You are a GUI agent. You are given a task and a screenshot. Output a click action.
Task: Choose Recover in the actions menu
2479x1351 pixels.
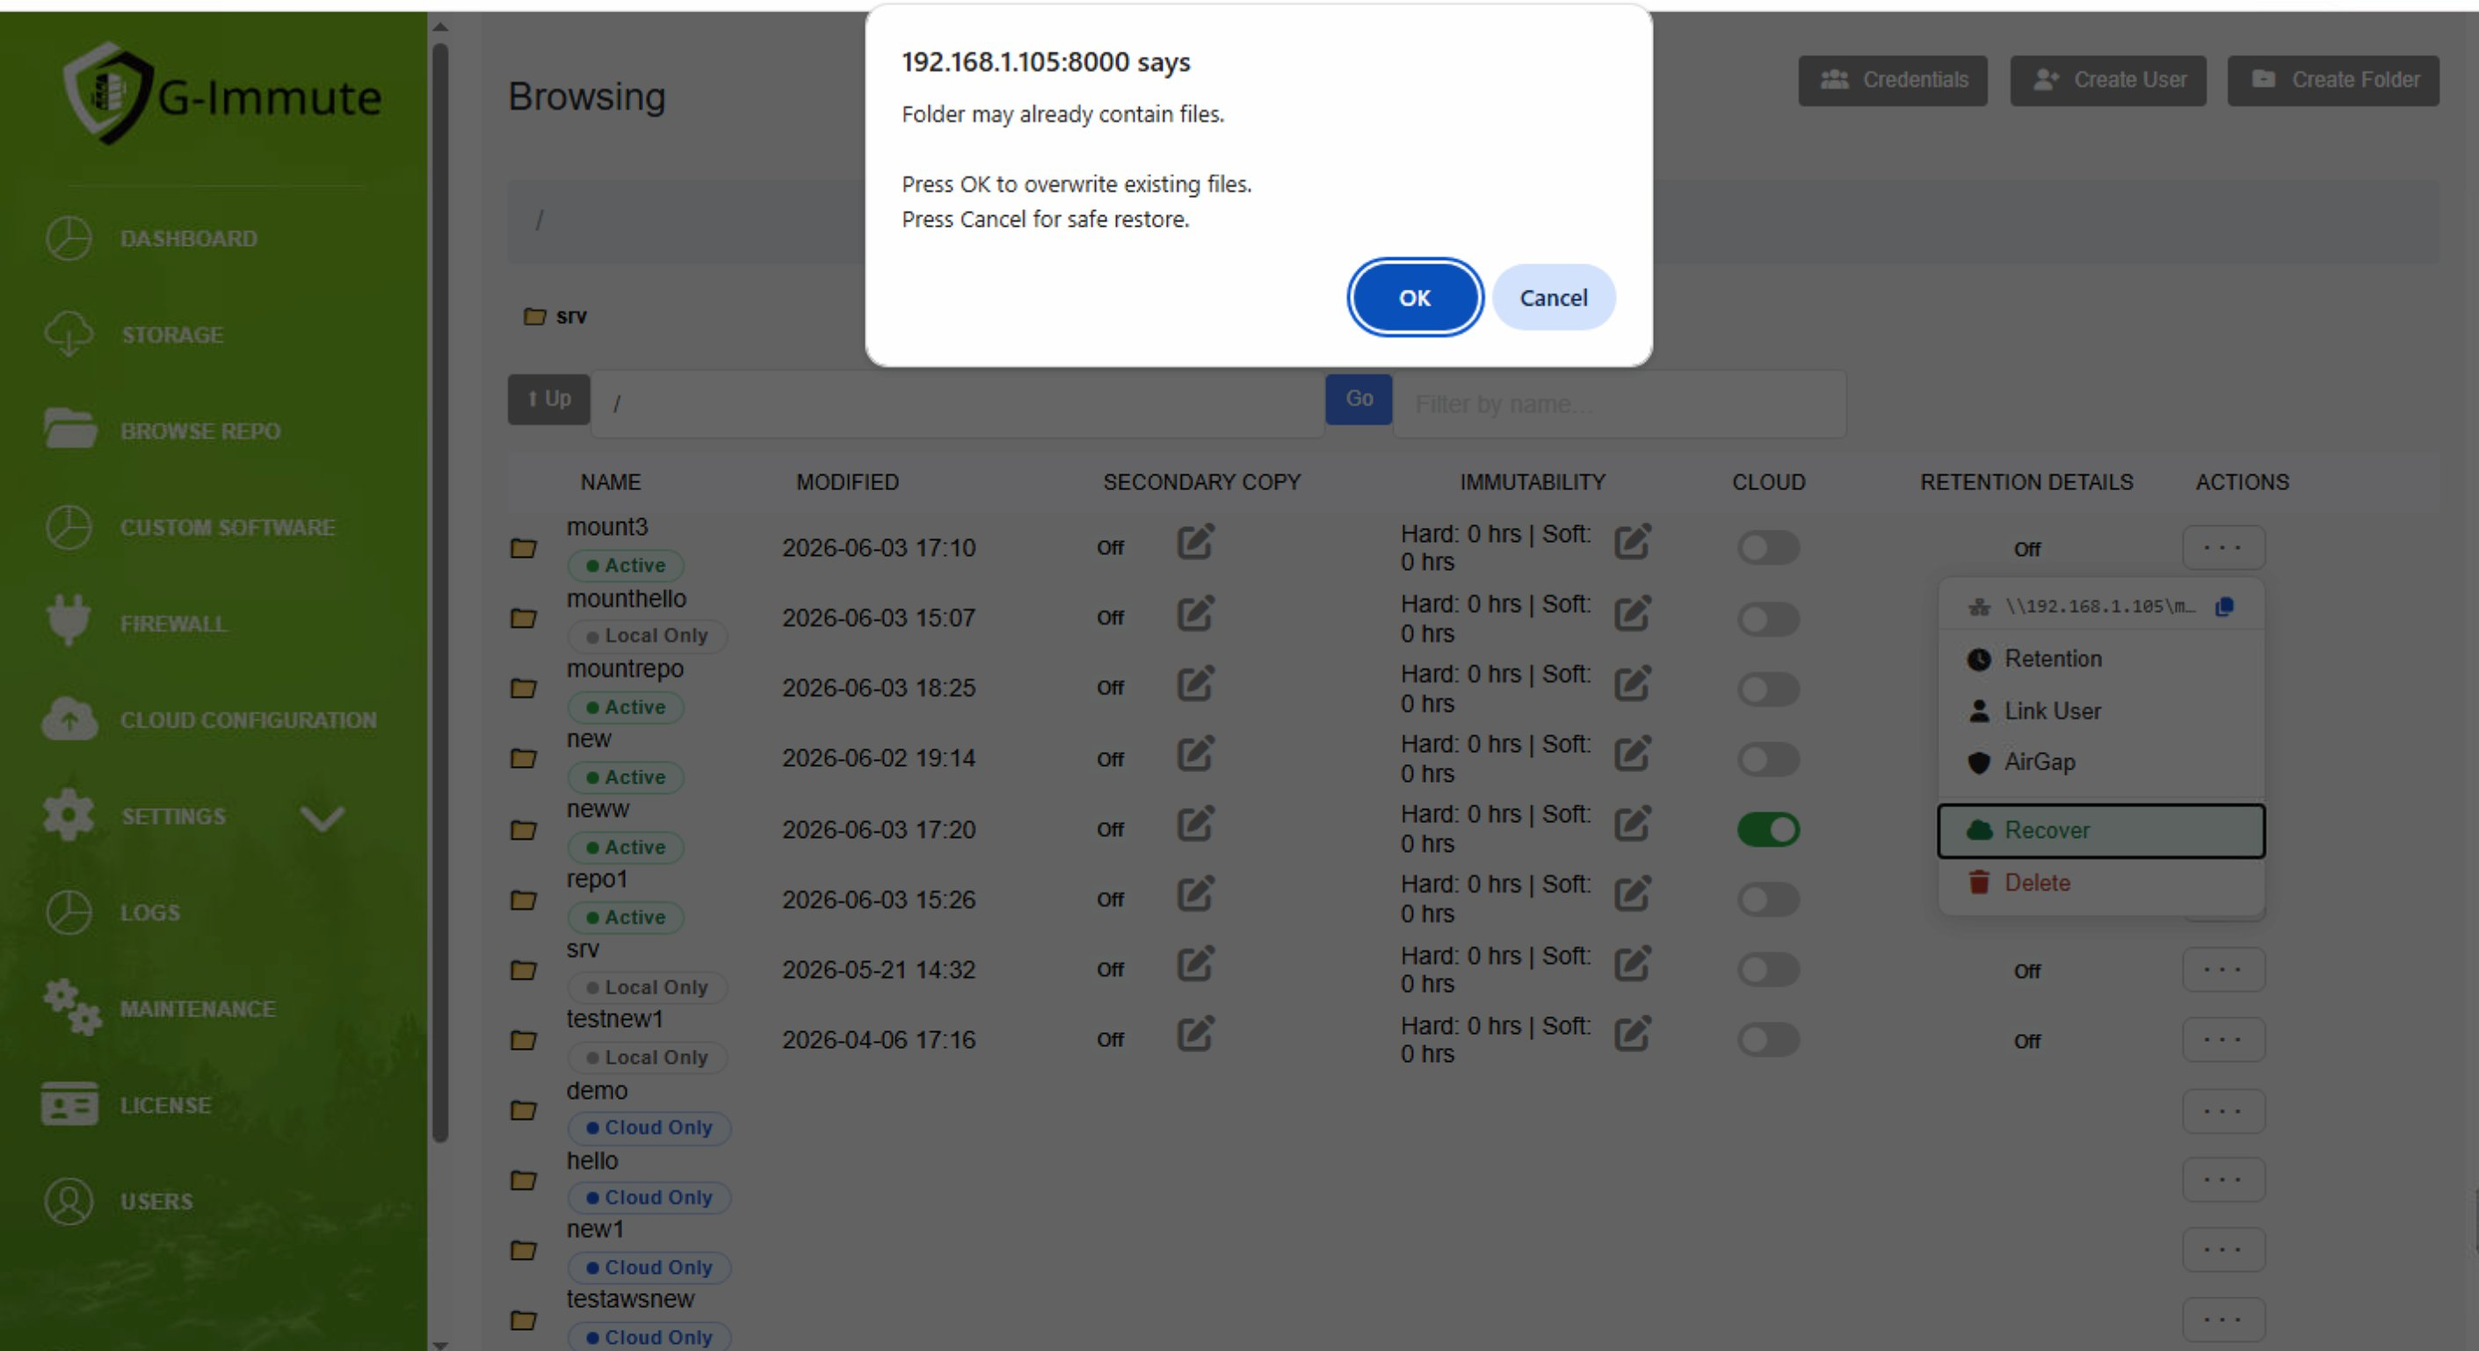2101,830
